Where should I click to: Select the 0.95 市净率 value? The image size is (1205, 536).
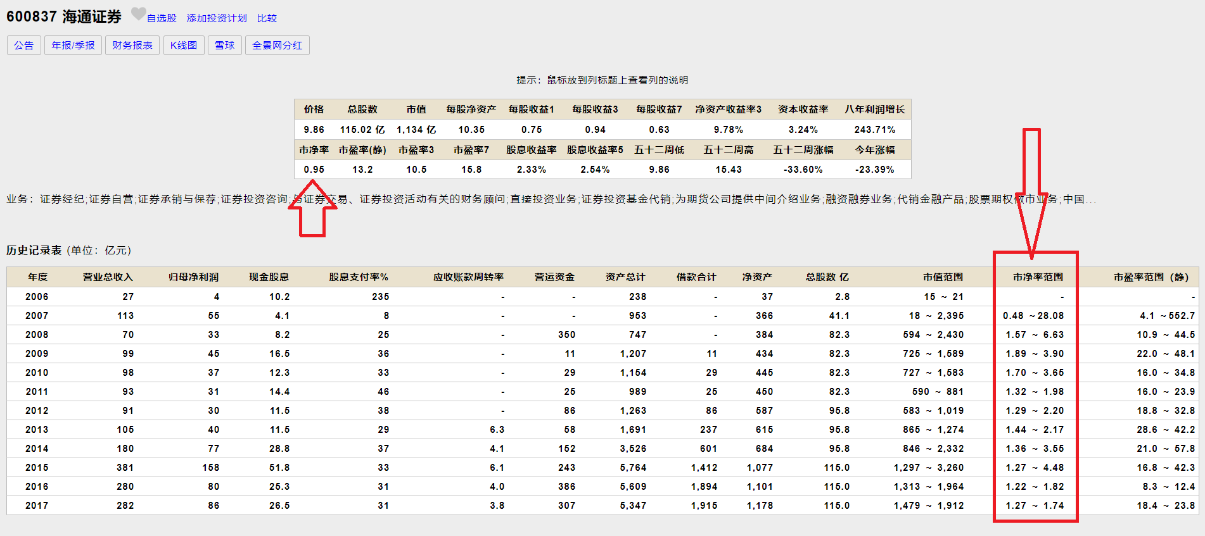(314, 170)
